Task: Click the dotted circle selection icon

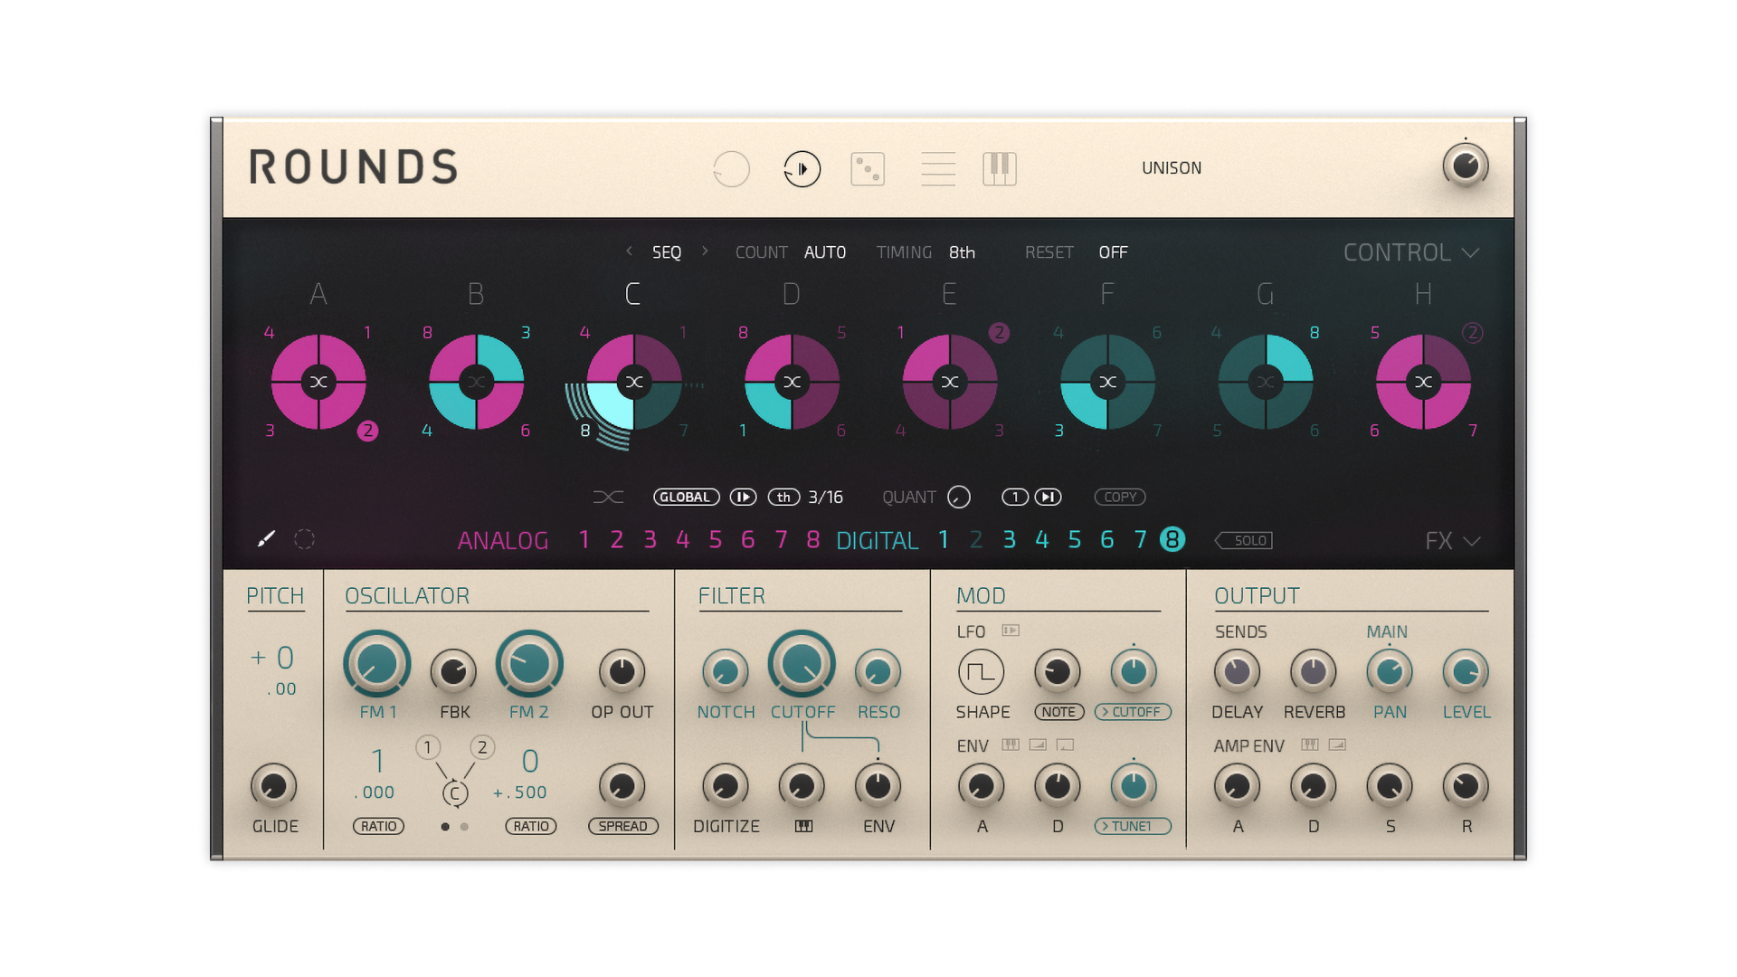Action: [x=305, y=539]
